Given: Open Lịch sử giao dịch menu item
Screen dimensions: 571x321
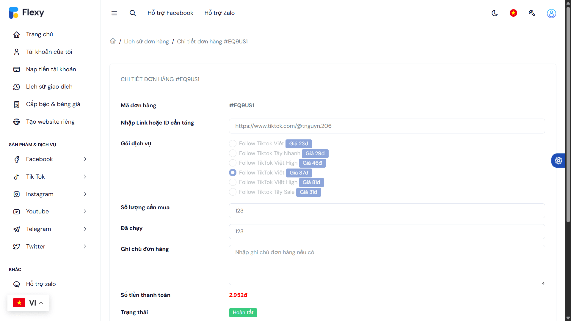Looking at the screenshot, I should click(x=50, y=87).
